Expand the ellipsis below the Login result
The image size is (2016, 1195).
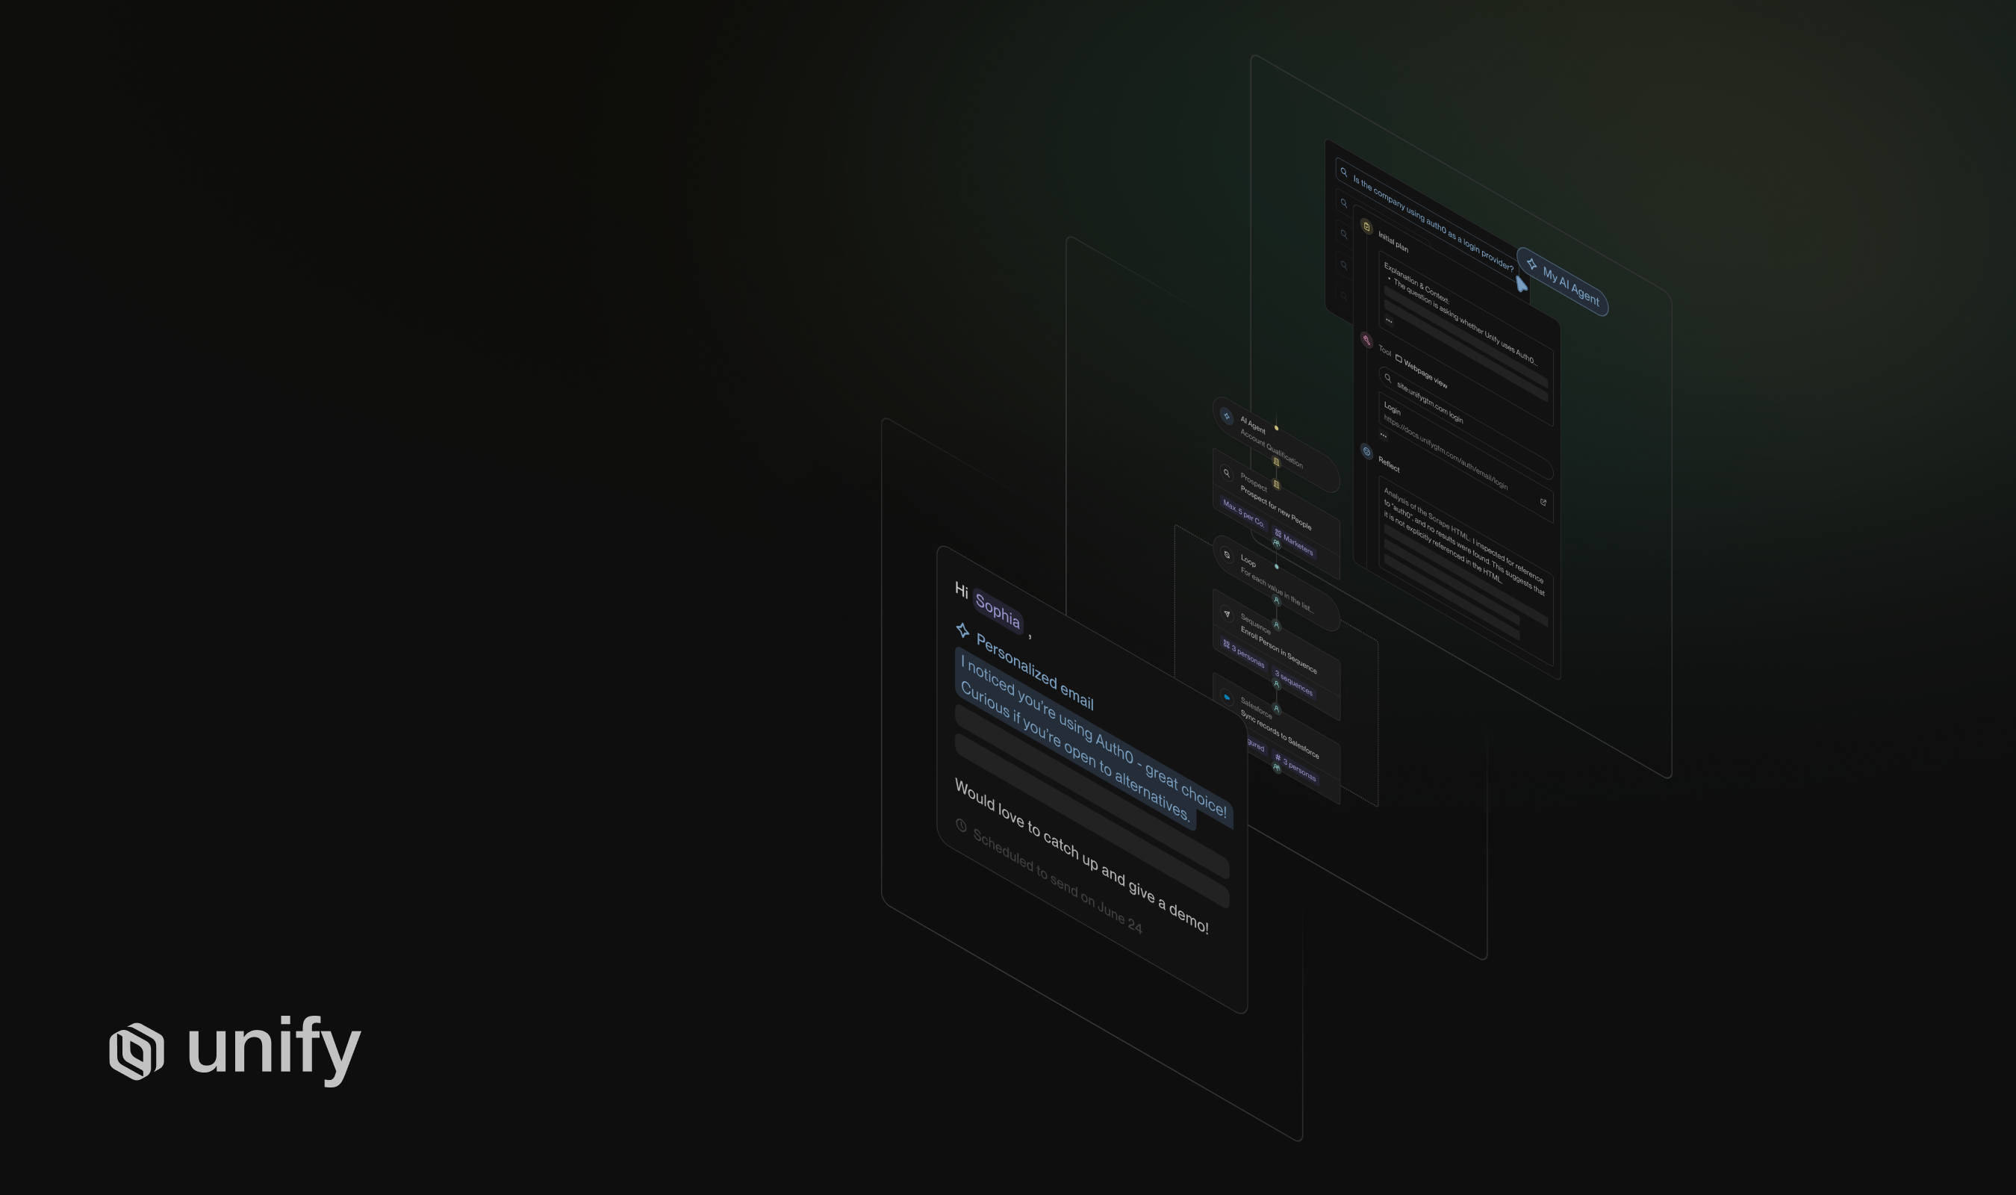point(1384,435)
